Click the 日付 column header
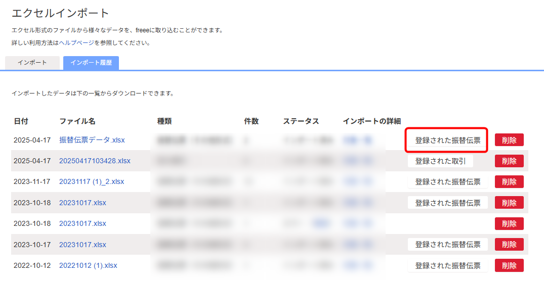 (21, 121)
